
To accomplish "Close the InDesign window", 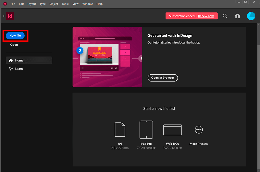I will coord(254,2).
